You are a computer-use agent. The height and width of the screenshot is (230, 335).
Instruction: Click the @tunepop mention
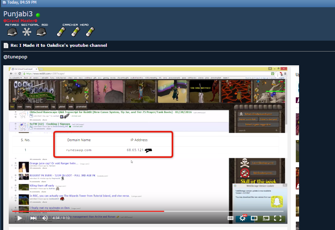point(15,57)
